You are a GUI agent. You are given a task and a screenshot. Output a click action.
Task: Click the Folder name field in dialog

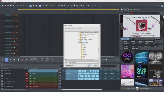(84, 62)
